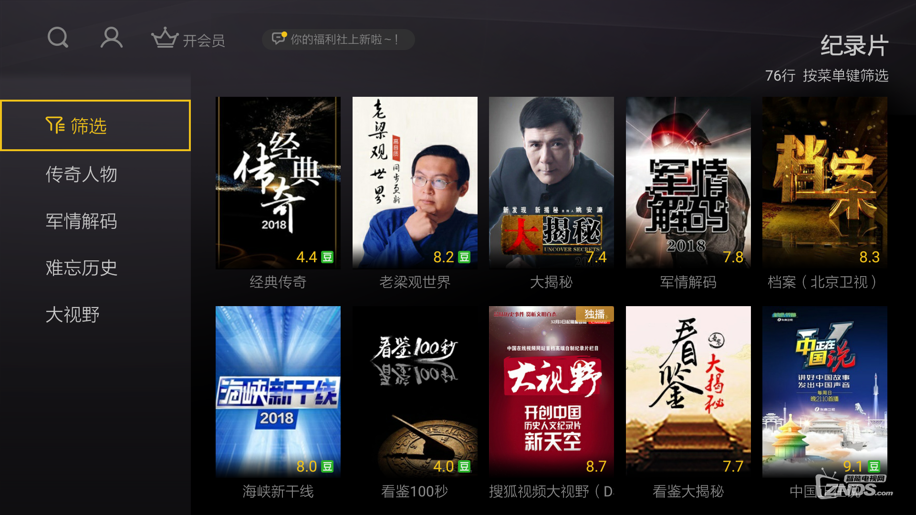Select the 难忘历史 sidebar item

tap(81, 268)
